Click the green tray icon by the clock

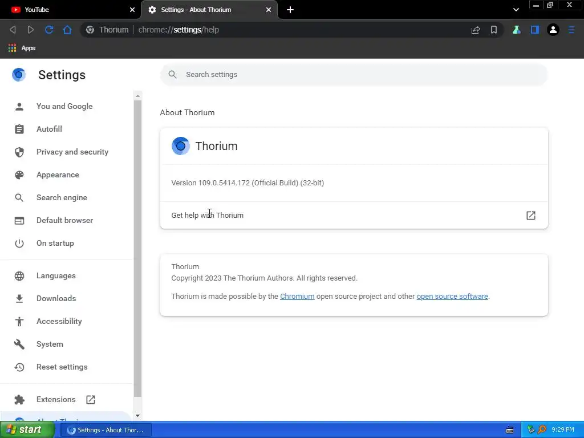[x=531, y=430]
